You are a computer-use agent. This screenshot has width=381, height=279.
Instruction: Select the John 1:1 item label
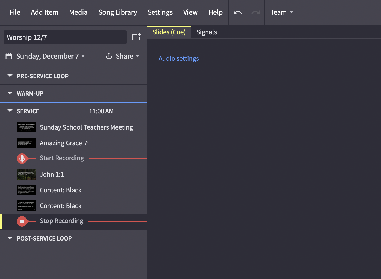[52, 175]
